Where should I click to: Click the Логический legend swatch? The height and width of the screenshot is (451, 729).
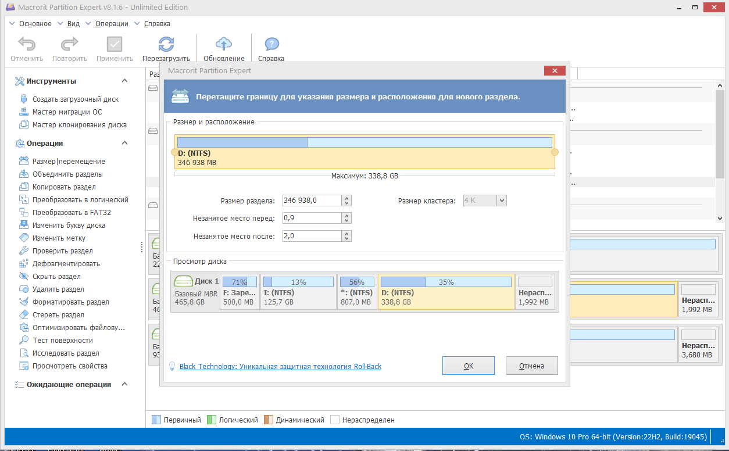(x=212, y=420)
